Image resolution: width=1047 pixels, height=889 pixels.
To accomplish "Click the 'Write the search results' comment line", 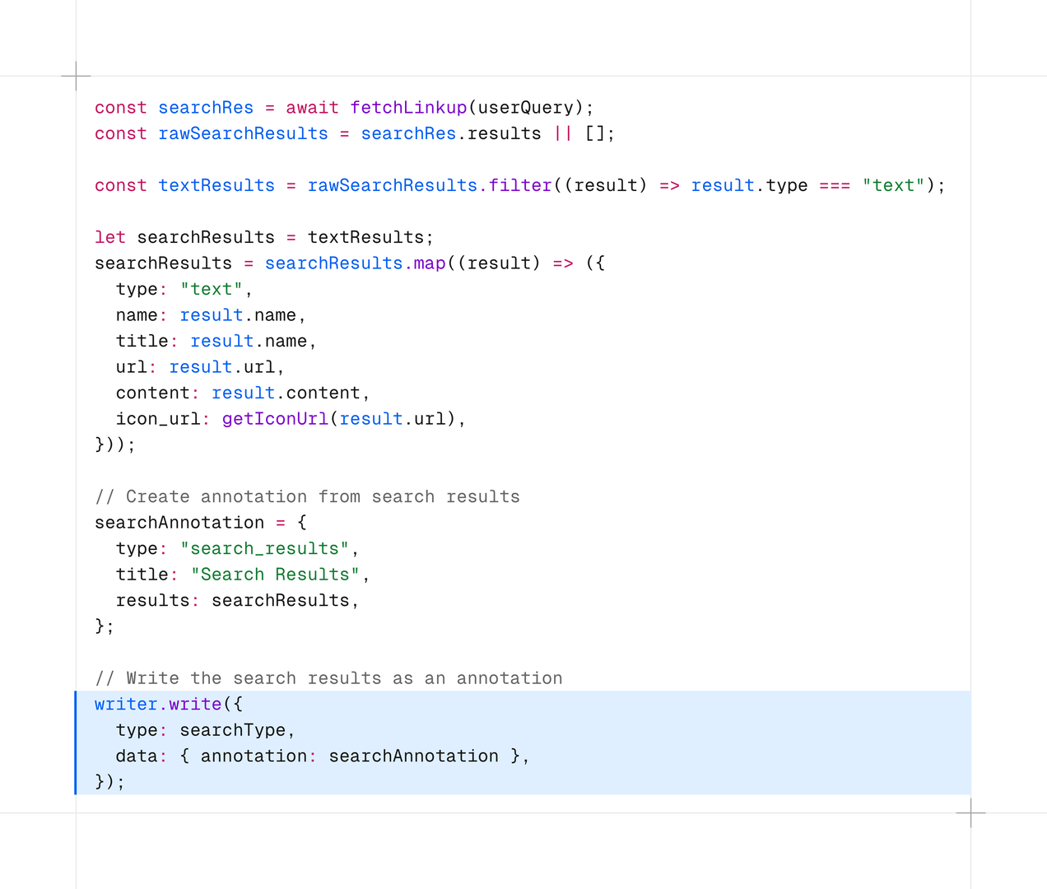I will [328, 678].
